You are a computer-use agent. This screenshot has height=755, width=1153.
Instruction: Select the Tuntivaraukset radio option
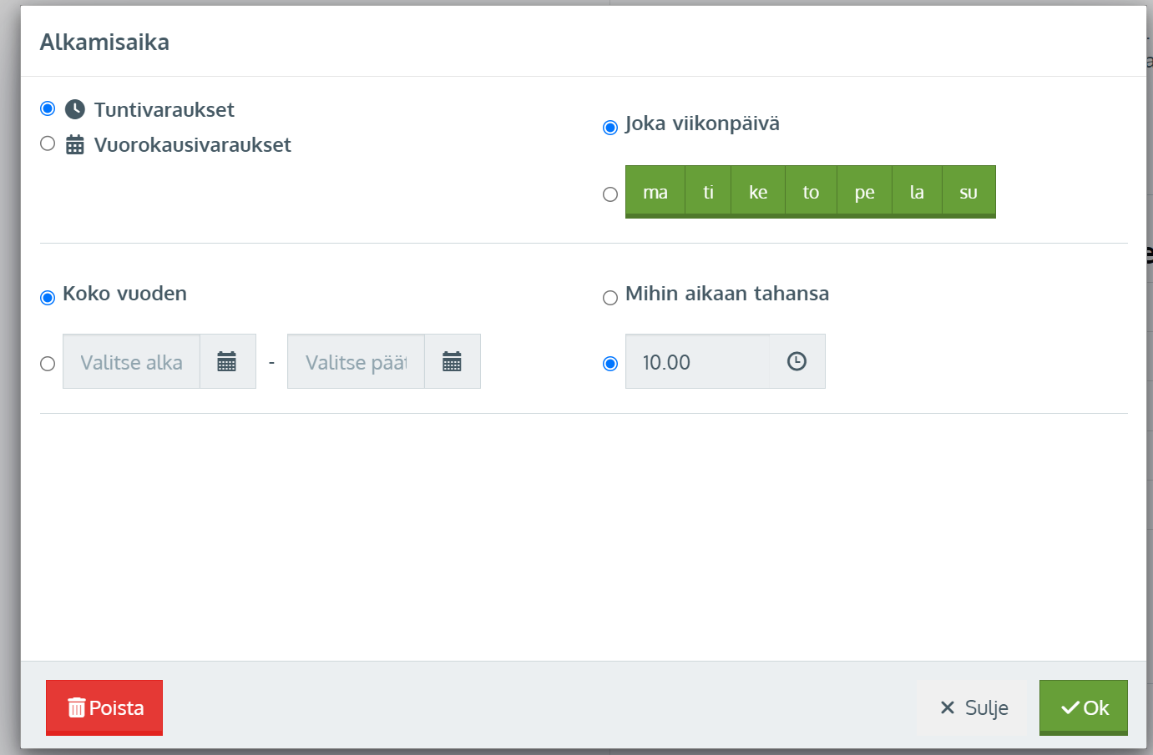tap(48, 109)
